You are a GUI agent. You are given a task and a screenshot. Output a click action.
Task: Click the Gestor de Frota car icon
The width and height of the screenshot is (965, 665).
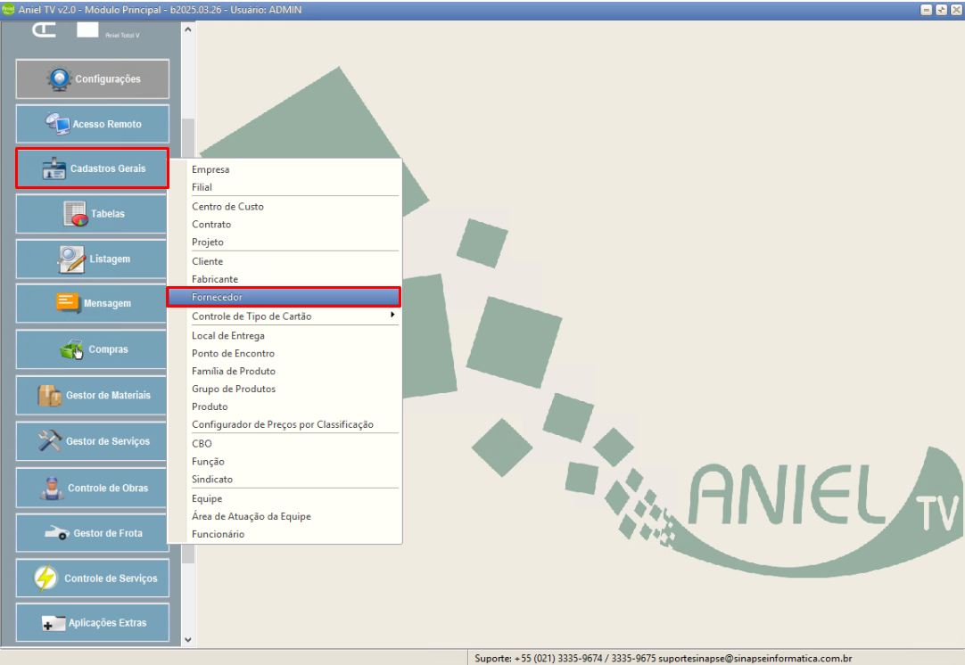pyautogui.click(x=58, y=533)
